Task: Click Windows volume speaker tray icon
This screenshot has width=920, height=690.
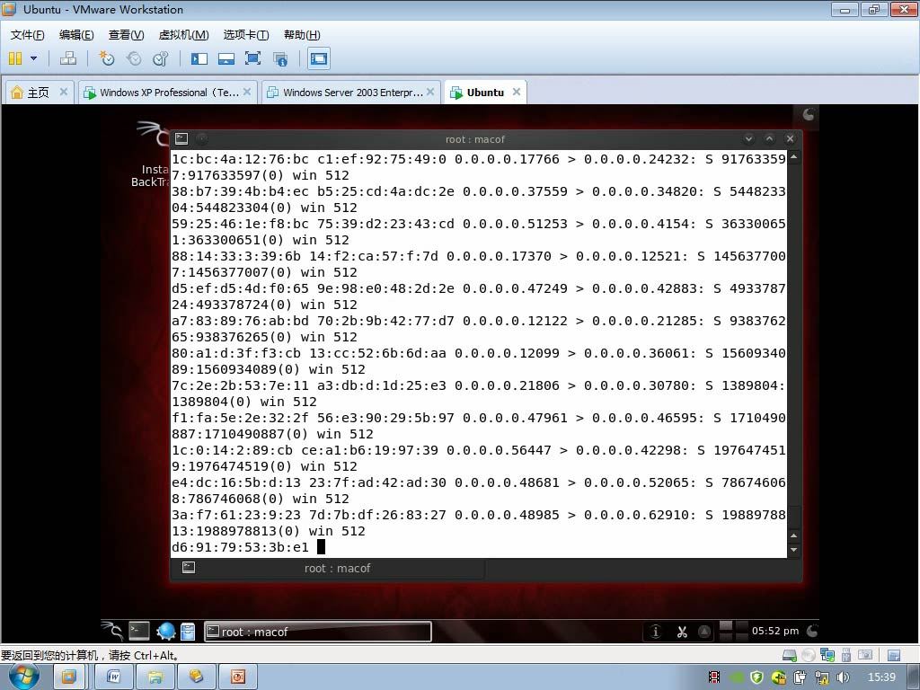Action: 843,677
